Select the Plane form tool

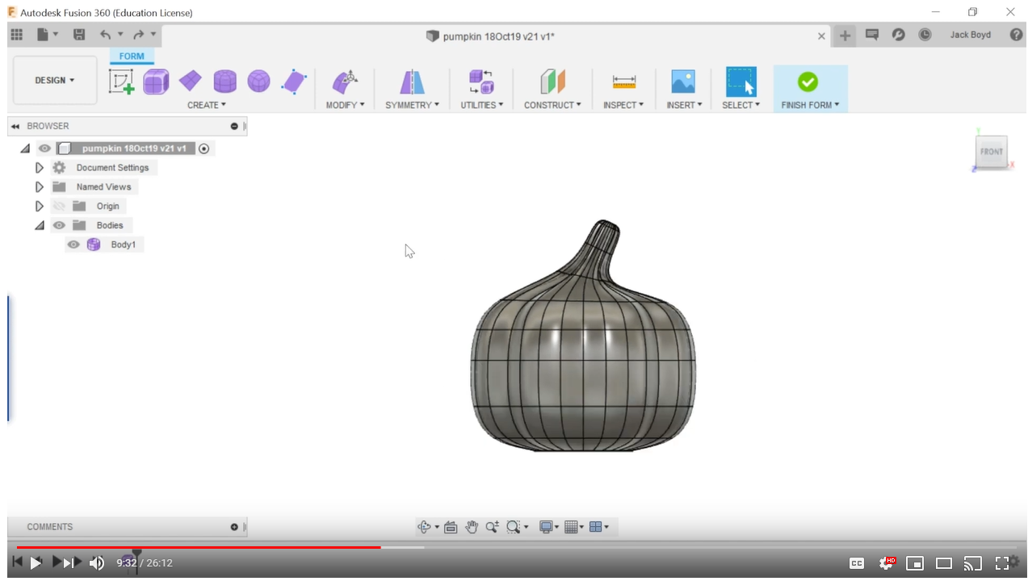pyautogui.click(x=191, y=81)
